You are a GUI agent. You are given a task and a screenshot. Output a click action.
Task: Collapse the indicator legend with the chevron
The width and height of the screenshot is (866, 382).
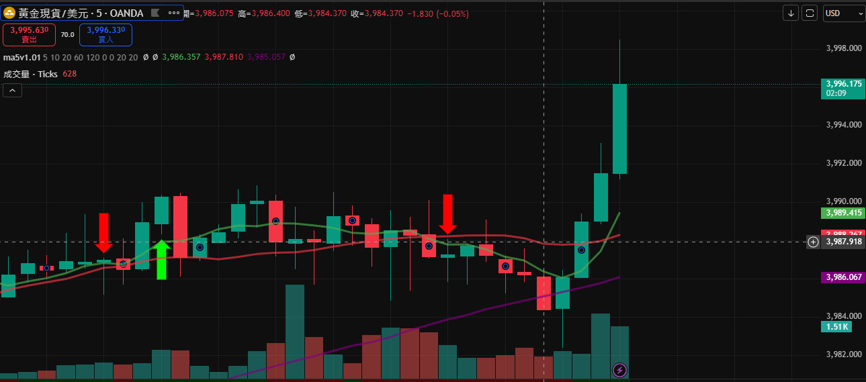[13, 91]
